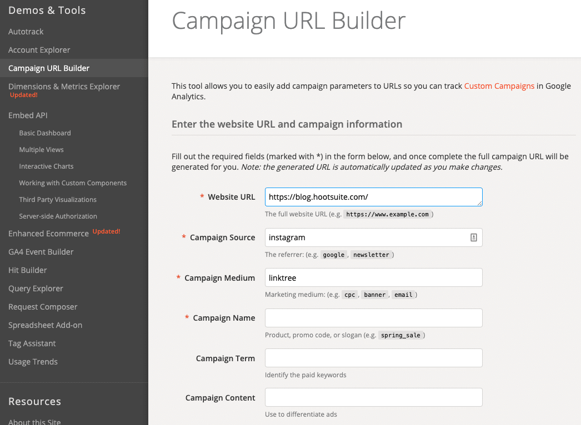Open GA4 Event Builder
Screen dimensions: 581x425
[41, 252]
